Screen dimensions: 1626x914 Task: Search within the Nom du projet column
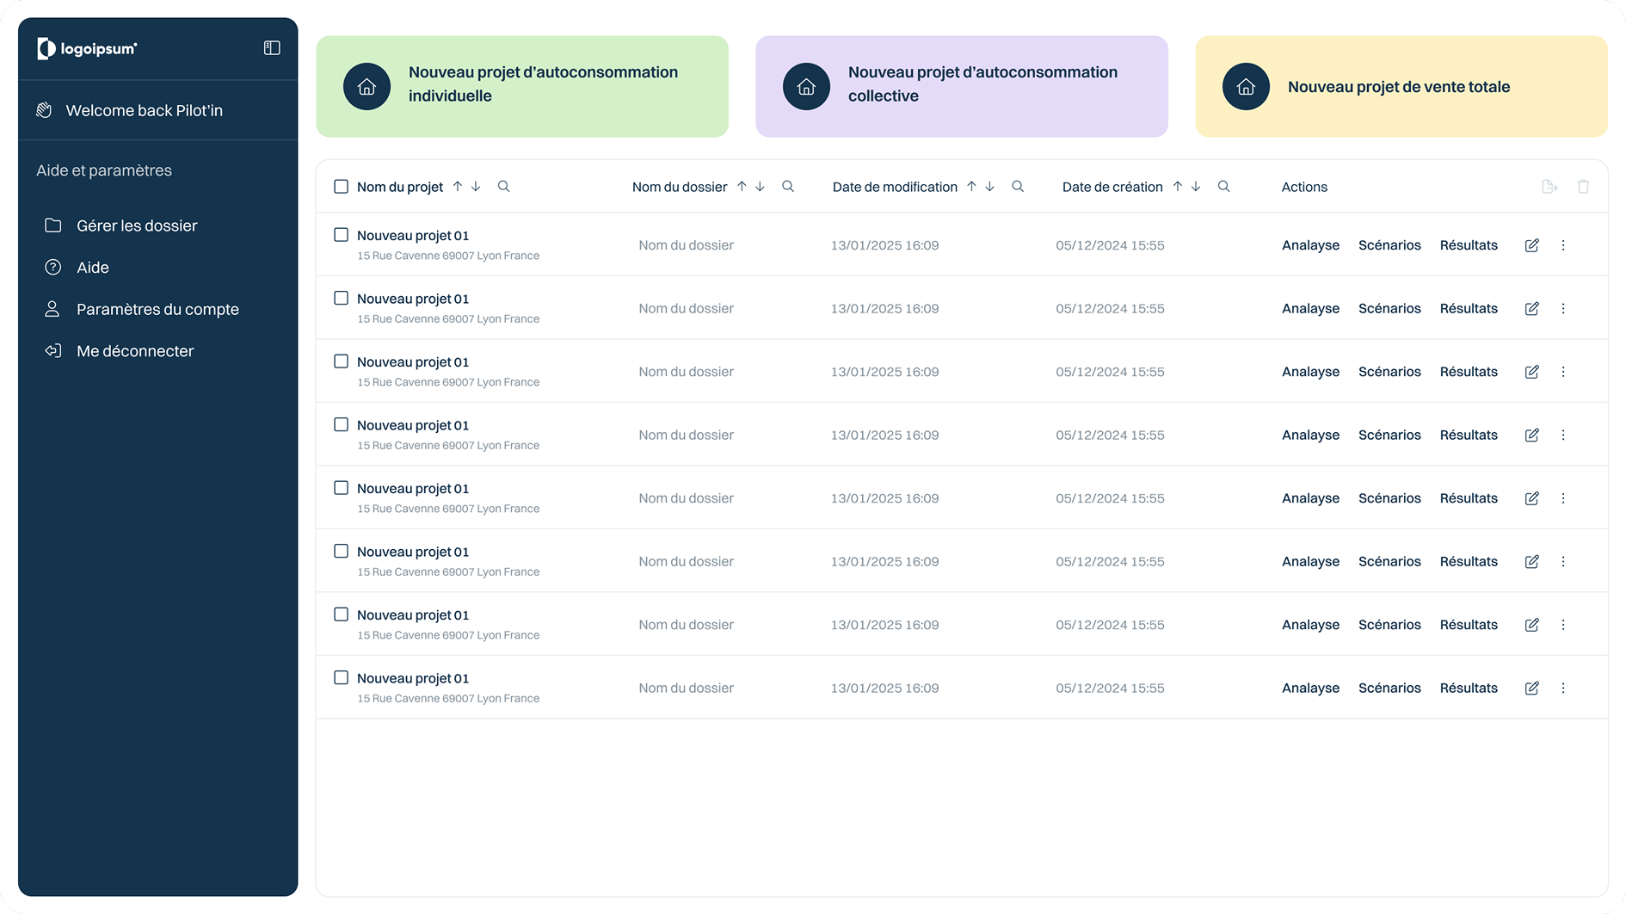tap(504, 186)
